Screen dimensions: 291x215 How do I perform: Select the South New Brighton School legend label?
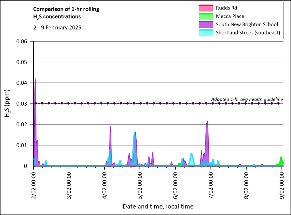tap(247, 25)
